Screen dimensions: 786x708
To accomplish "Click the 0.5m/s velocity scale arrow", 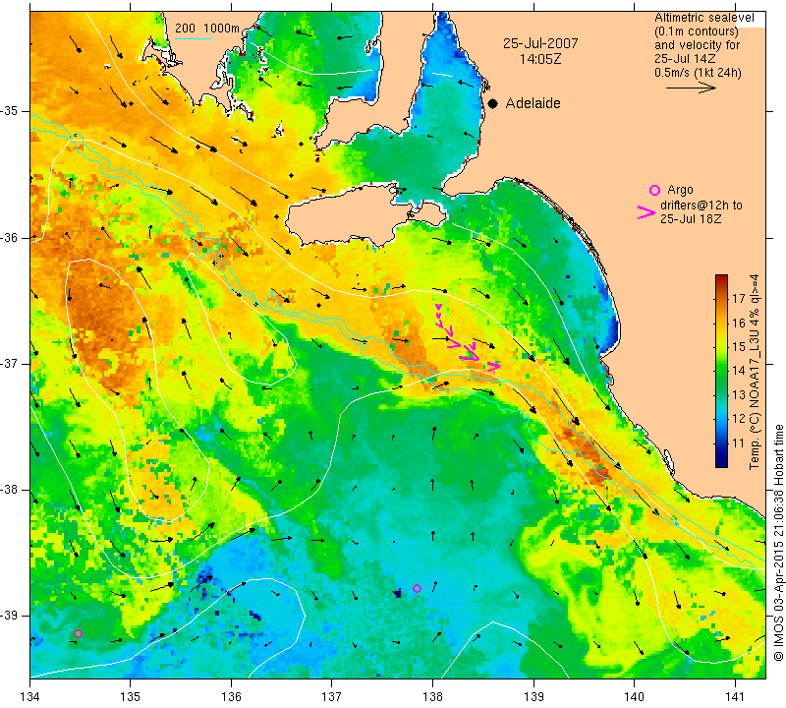I will click(691, 88).
